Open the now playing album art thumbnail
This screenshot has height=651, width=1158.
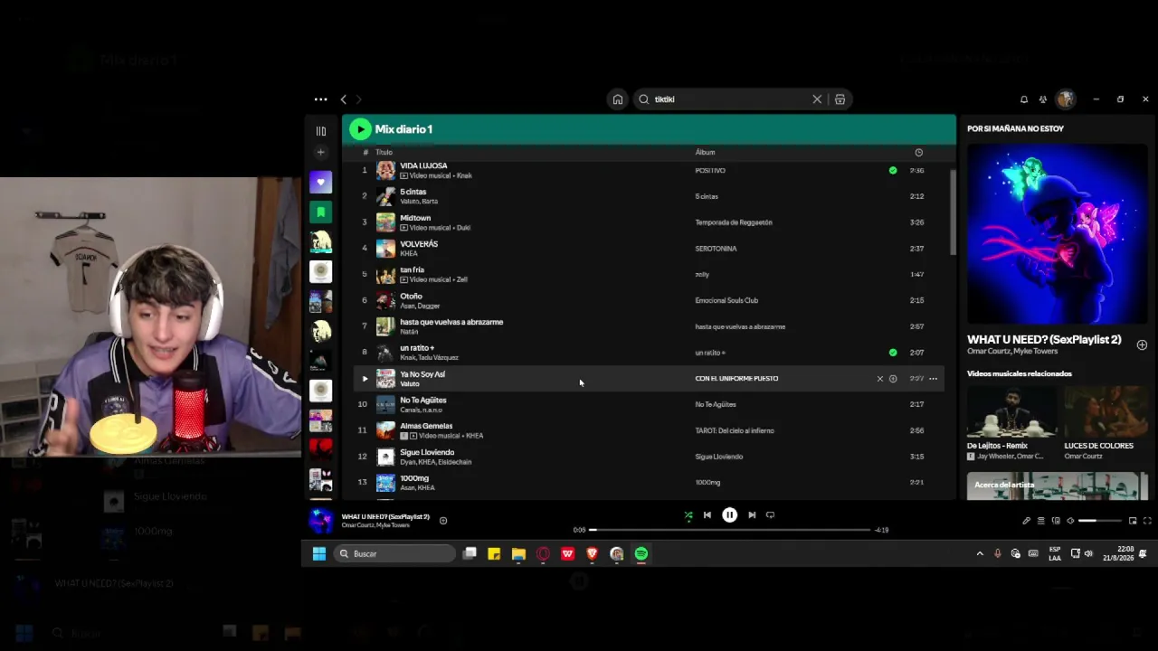click(320, 521)
